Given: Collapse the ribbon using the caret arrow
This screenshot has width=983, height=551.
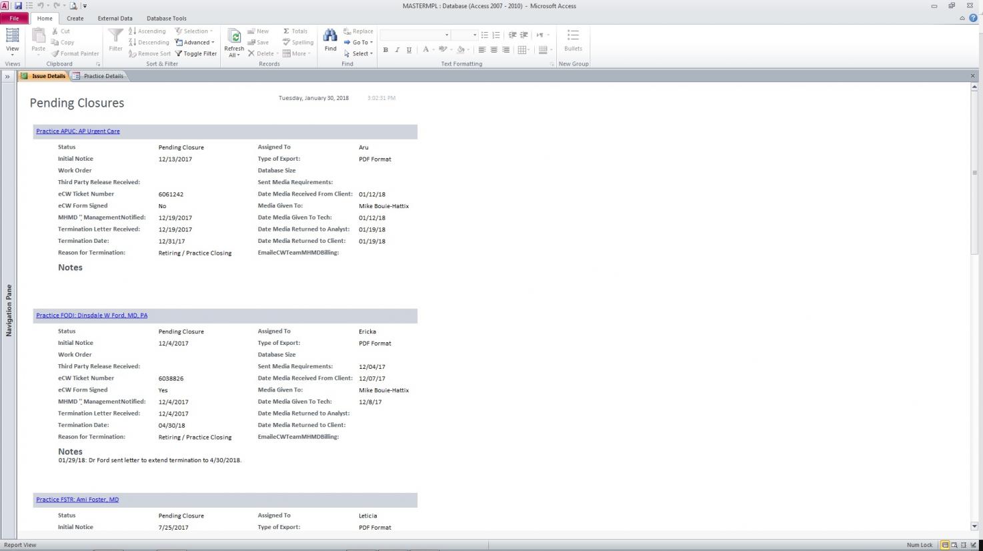Looking at the screenshot, I should pos(962,19).
